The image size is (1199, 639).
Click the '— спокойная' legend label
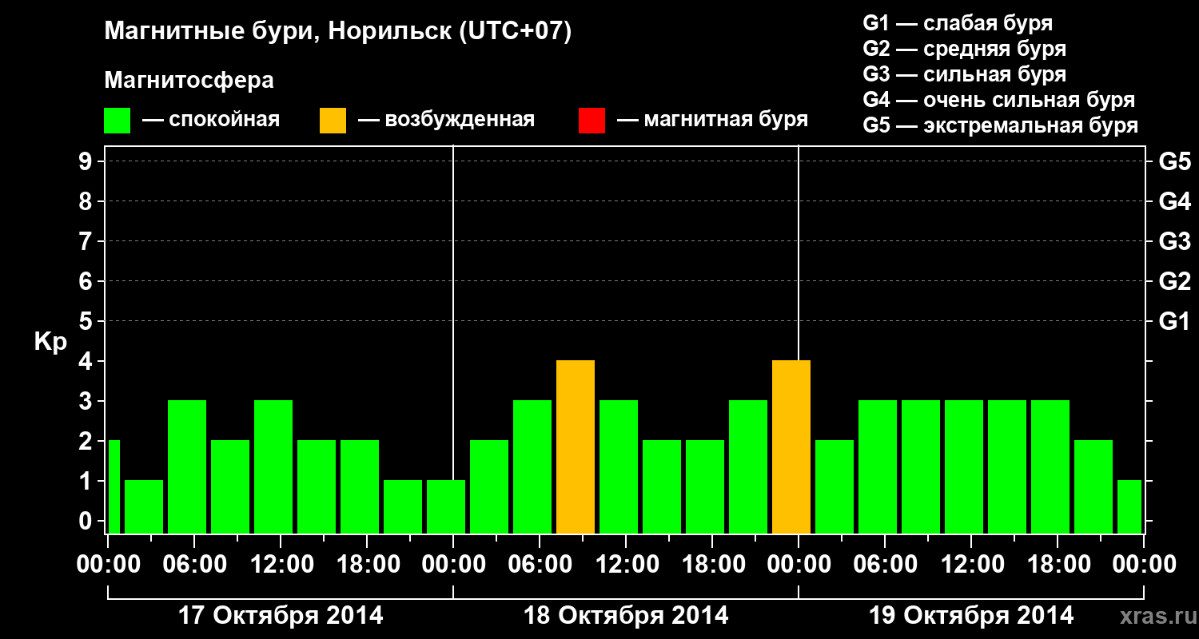tap(211, 120)
